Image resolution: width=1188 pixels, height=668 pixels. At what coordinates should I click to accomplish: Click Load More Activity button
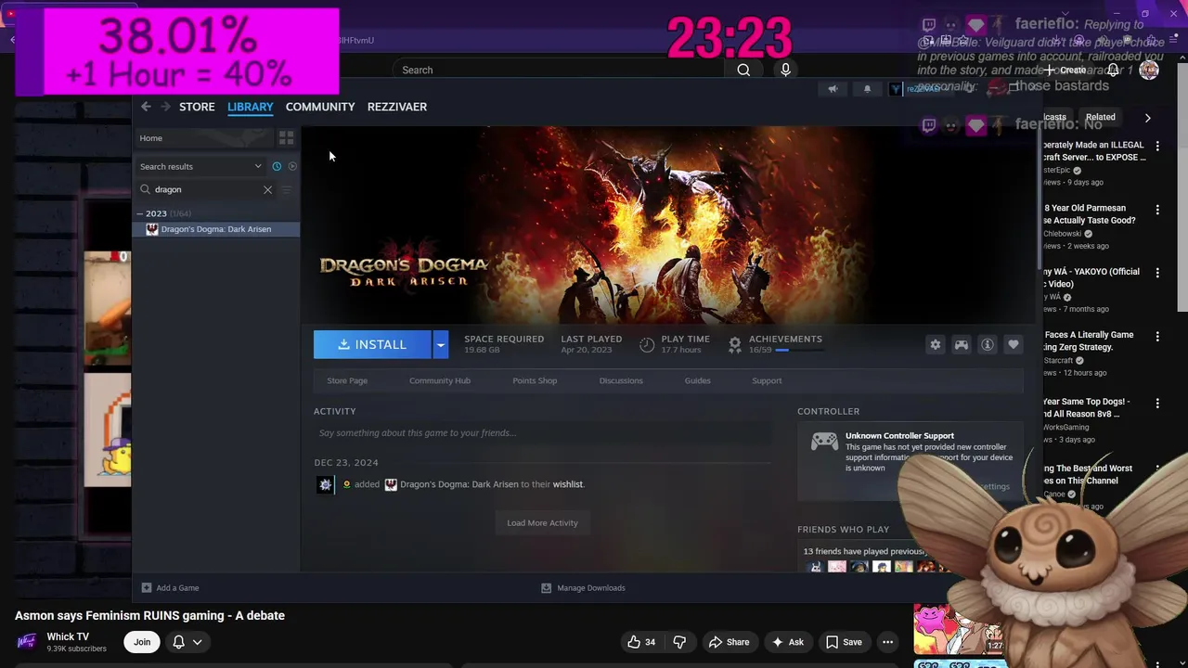click(x=542, y=523)
